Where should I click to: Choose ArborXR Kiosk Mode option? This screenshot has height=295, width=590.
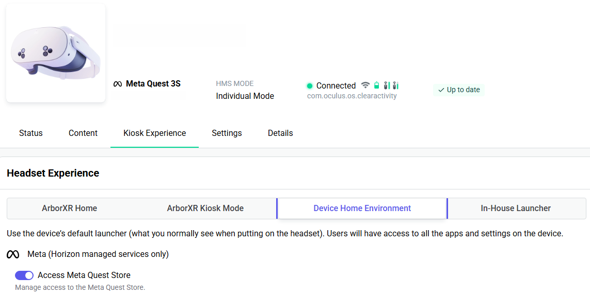pyautogui.click(x=205, y=209)
